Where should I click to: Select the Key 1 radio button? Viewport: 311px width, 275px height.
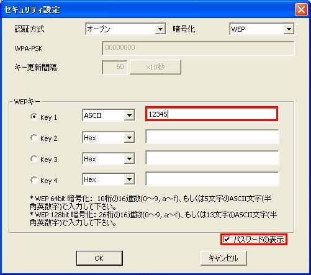pos(34,117)
